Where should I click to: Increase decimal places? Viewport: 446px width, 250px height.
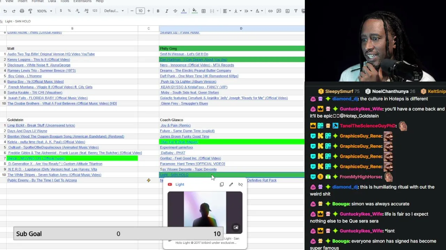pyautogui.click(x=86, y=11)
